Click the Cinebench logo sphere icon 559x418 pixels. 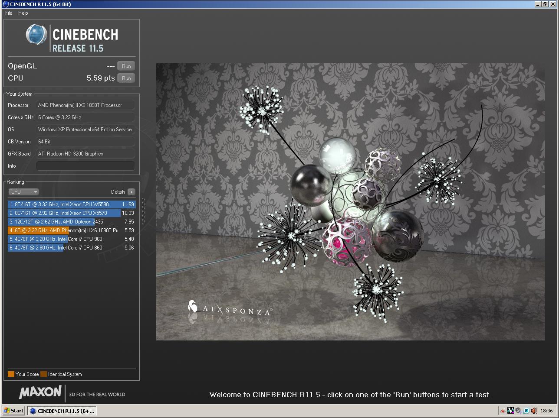[x=36, y=35]
